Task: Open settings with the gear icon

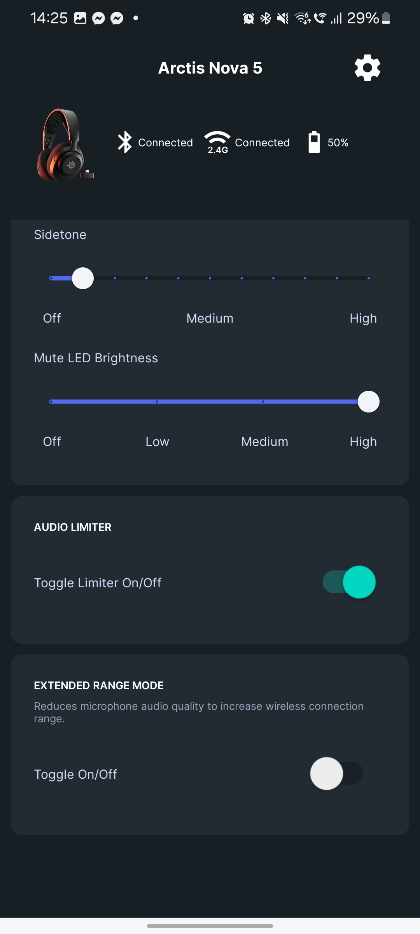Action: [367, 68]
